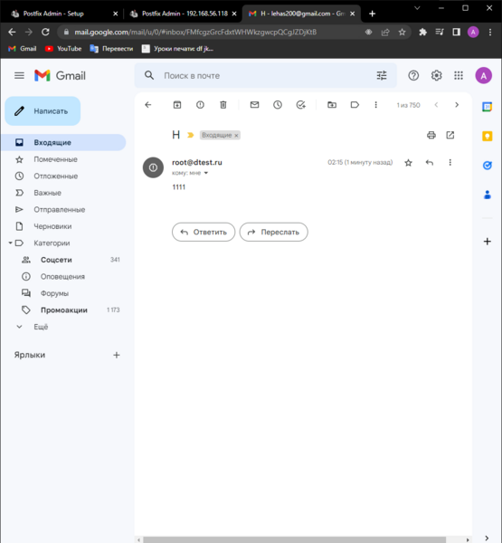The height and width of the screenshot is (543, 502).
Task: Open the Support help icon
Action: pyautogui.click(x=413, y=75)
